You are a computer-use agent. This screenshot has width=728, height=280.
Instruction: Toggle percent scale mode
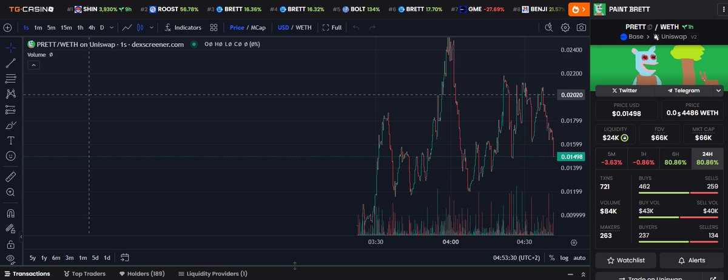552,258
